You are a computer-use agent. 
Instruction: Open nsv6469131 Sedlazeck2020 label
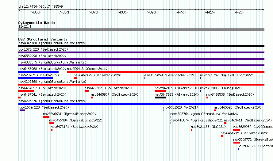[x=108, y=88]
